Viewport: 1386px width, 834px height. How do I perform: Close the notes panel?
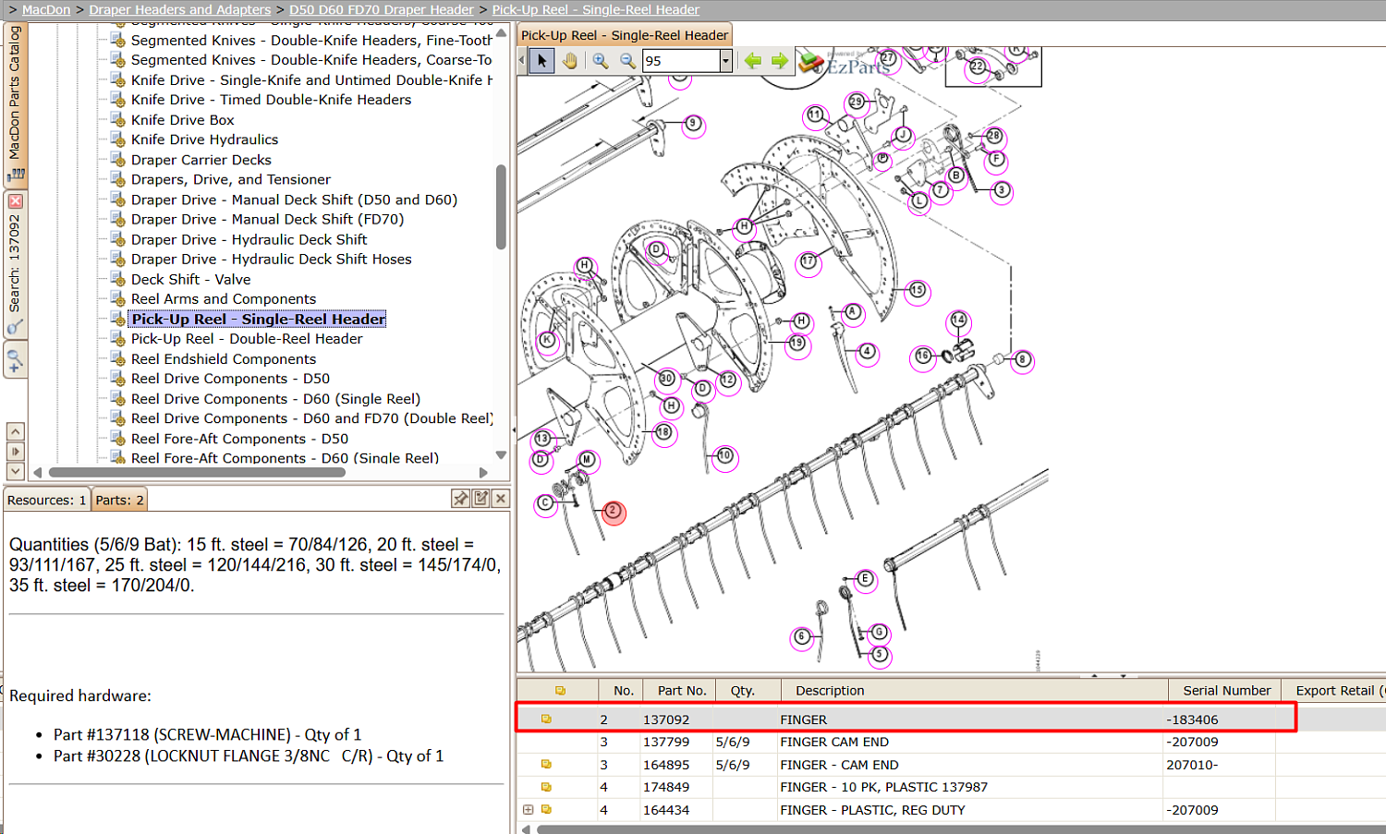501,499
